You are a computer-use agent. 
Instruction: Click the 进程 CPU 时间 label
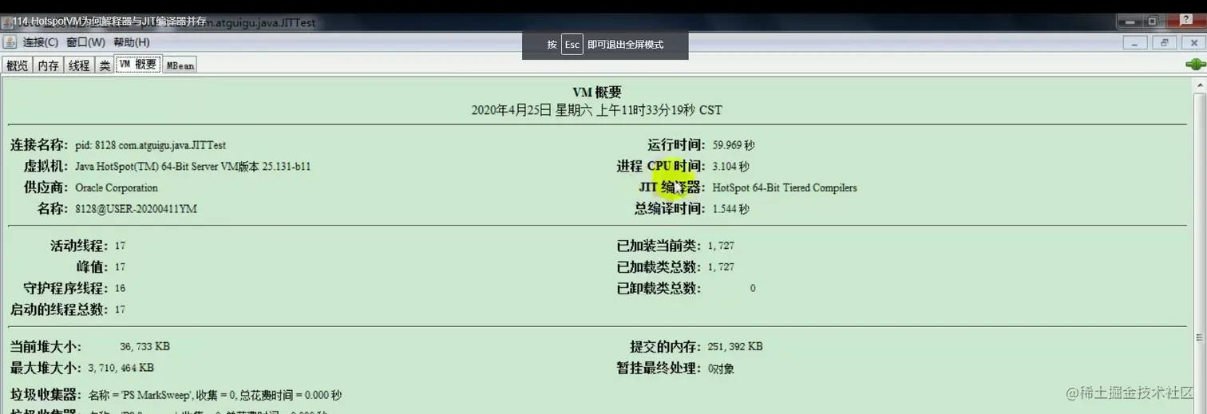coord(661,167)
